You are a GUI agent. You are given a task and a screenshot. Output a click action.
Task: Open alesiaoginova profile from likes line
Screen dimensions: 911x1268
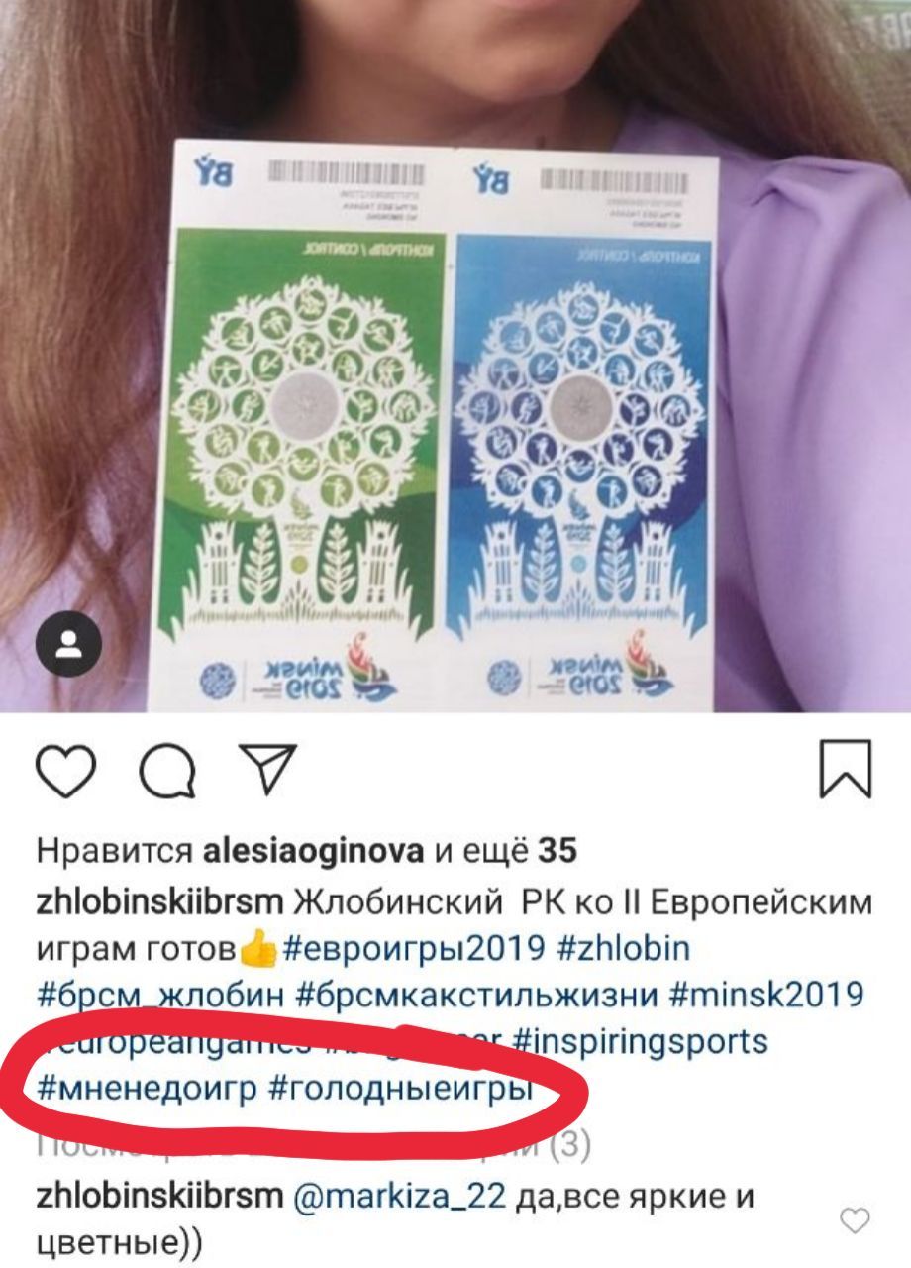(x=314, y=850)
